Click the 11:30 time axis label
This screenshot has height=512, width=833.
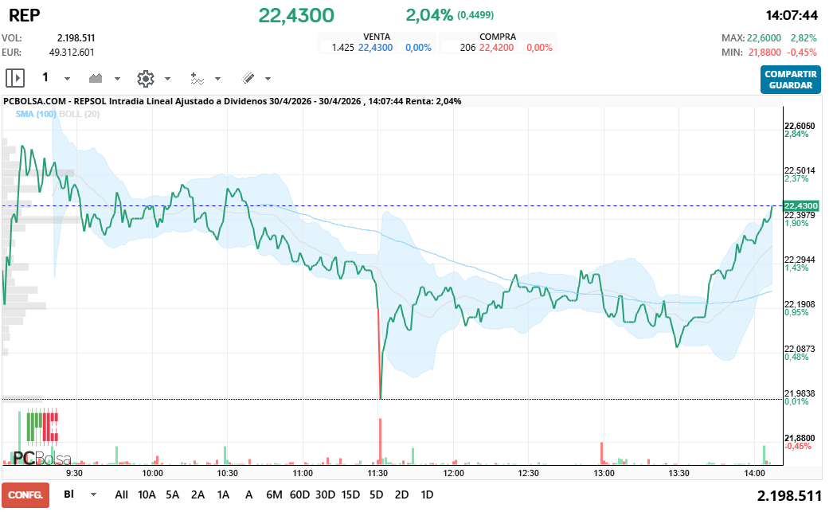coord(377,473)
